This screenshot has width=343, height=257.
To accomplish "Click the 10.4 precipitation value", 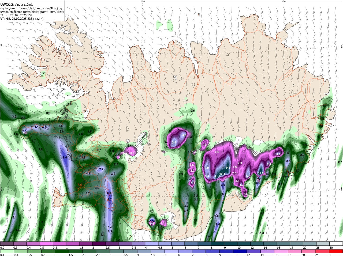I will pyautogui.click(x=222, y=174).
